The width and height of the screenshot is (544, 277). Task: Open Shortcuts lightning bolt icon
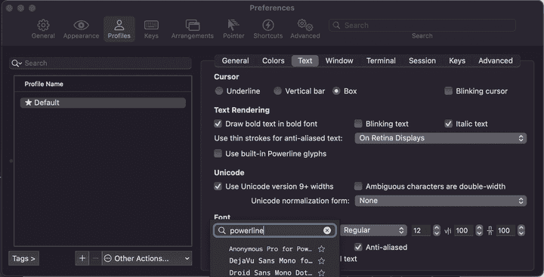[267, 25]
